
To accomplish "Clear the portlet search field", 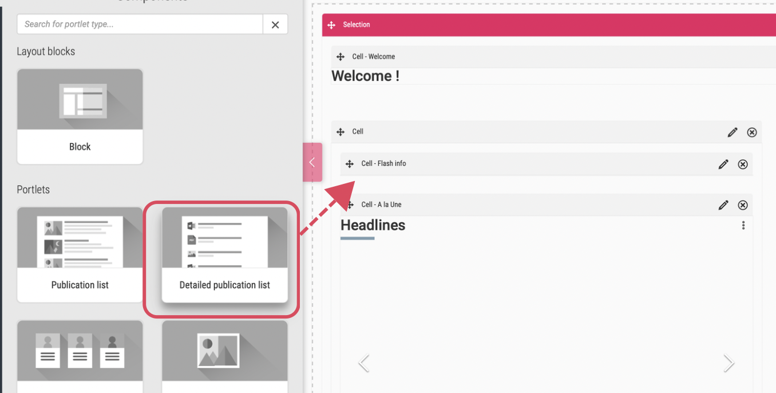I will (x=275, y=25).
